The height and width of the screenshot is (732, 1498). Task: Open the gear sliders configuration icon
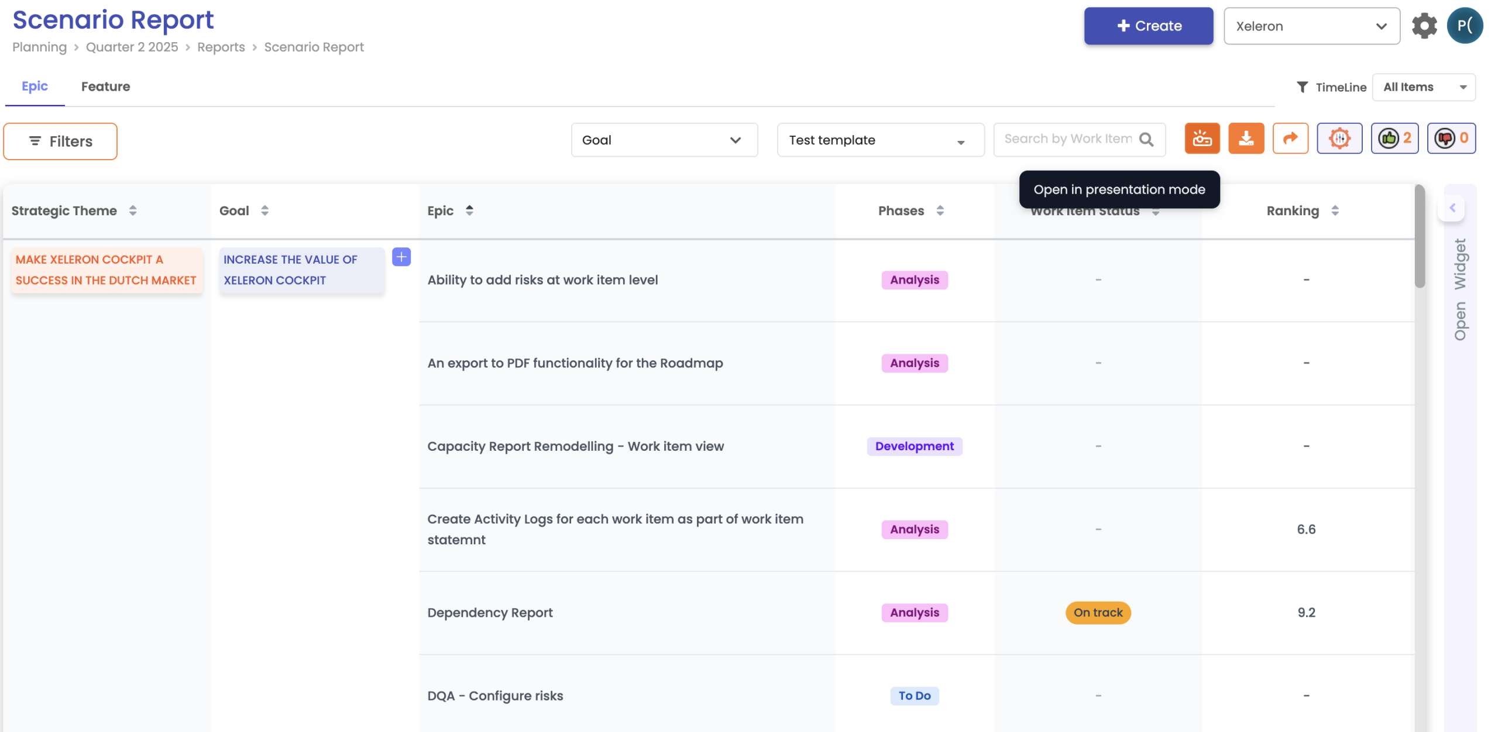point(1339,139)
